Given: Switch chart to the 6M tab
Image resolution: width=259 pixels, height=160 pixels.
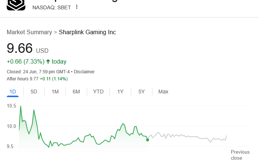Looking at the screenshot, I should [76, 92].
